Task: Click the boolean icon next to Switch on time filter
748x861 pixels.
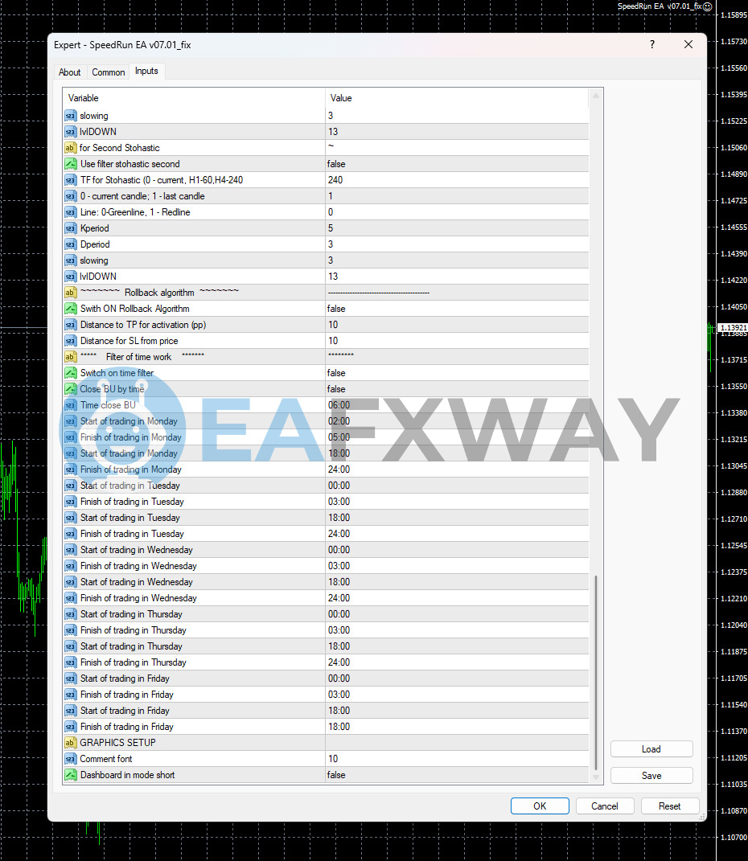Action: click(x=71, y=373)
